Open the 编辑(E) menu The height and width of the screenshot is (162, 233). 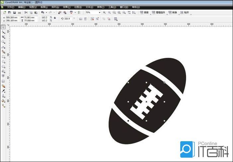(x=22, y=7)
